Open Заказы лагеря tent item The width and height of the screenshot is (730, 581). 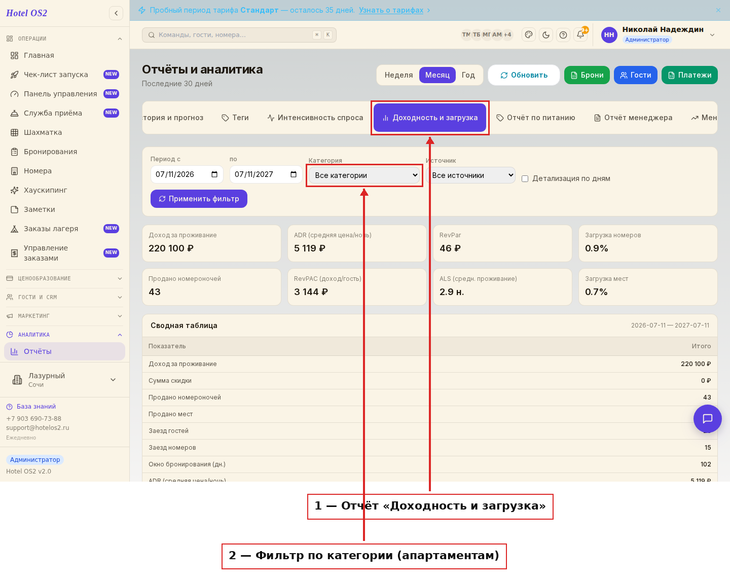coord(65,229)
